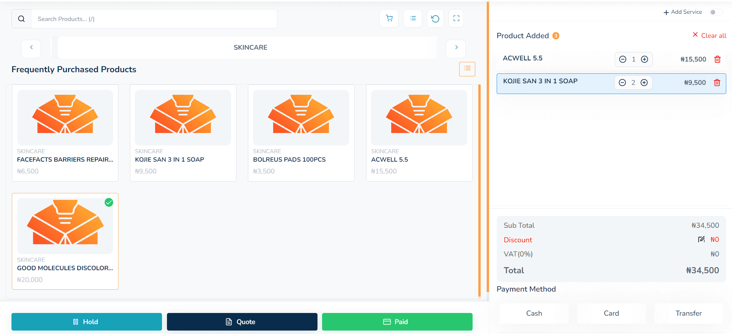Screen dimensions: 732x334
Task: Add ACWELL 5.5 product card
Action: click(419, 133)
